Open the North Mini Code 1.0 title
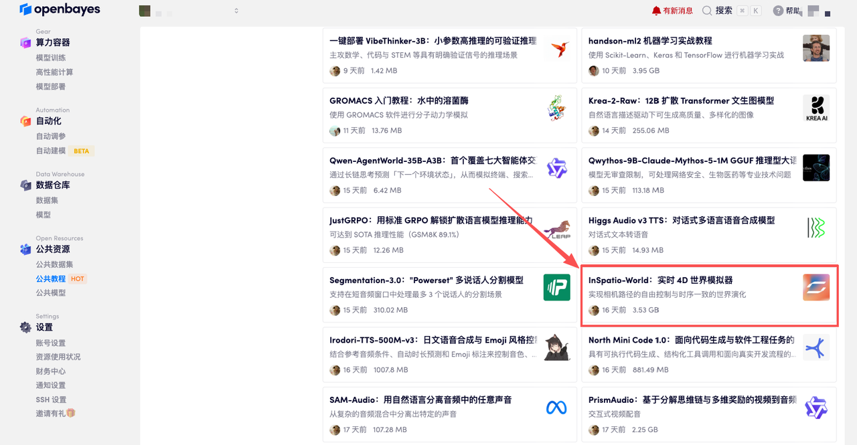The width and height of the screenshot is (857, 445). point(692,340)
